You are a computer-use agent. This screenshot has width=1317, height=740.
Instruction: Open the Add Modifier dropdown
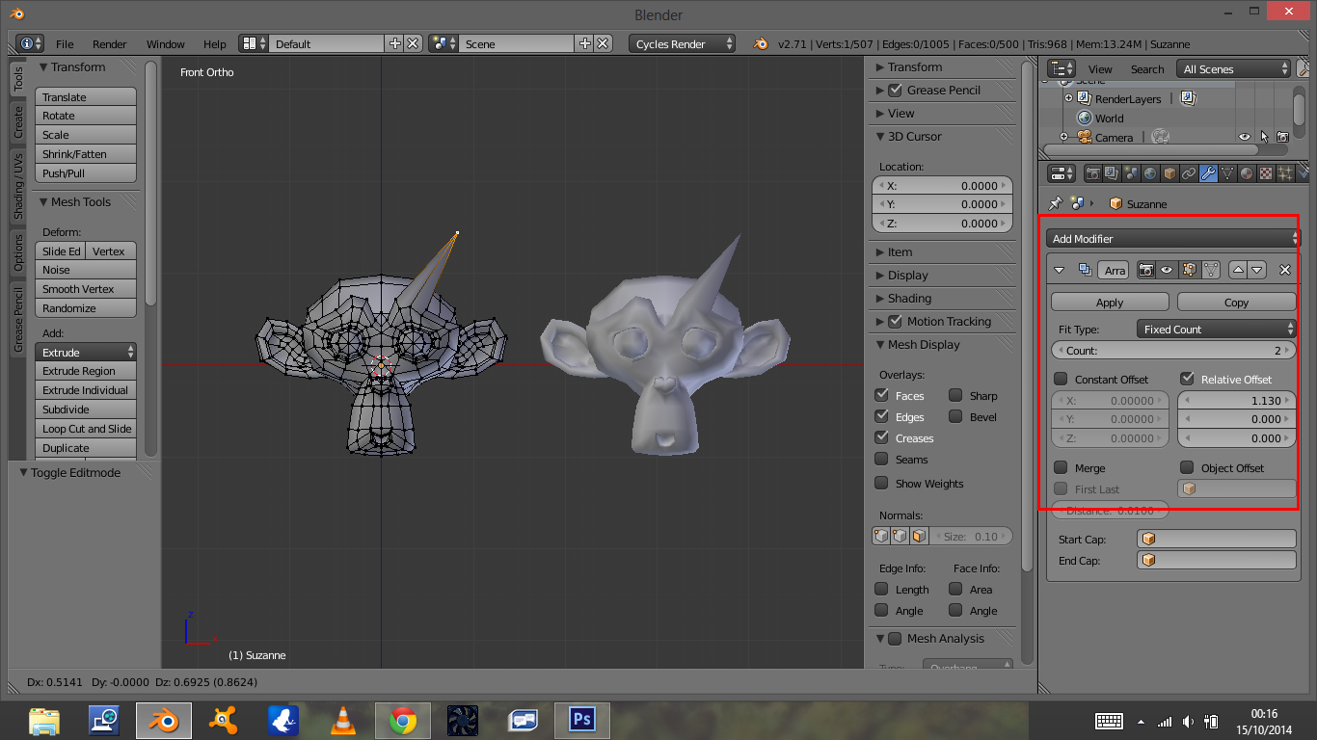point(1172,238)
